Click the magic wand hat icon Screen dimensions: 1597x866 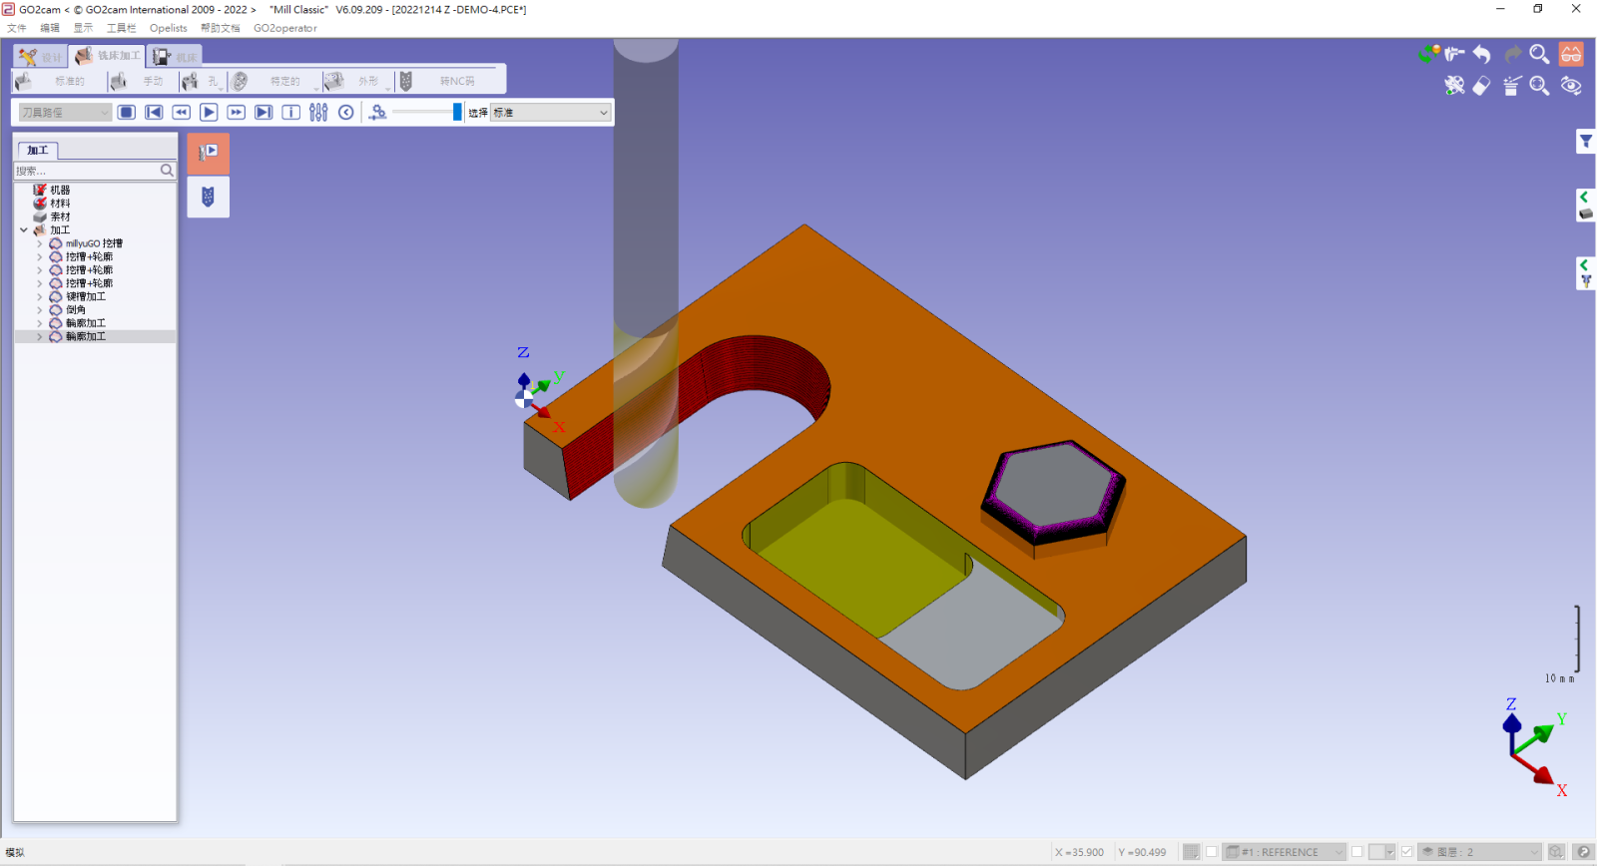[1512, 86]
